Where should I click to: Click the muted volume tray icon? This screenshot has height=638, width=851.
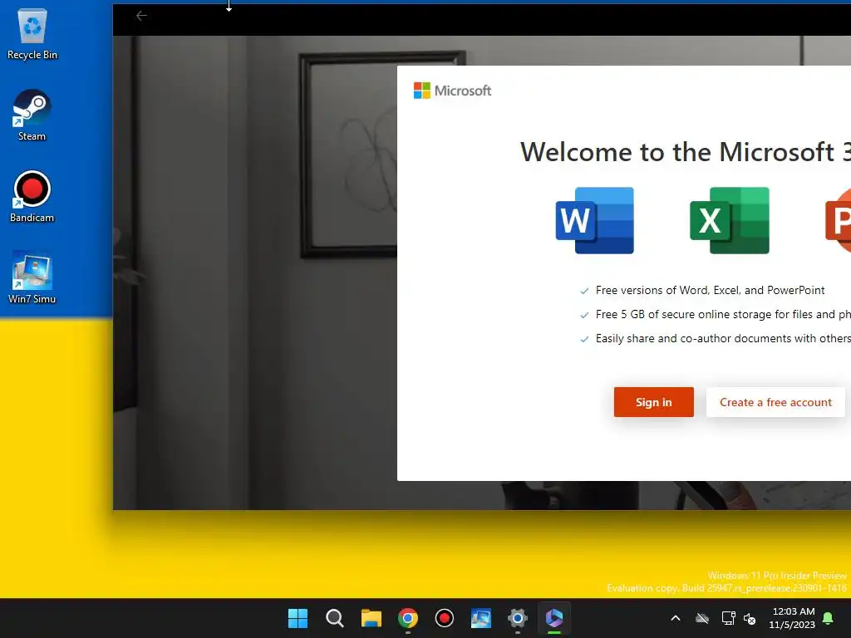(x=750, y=618)
